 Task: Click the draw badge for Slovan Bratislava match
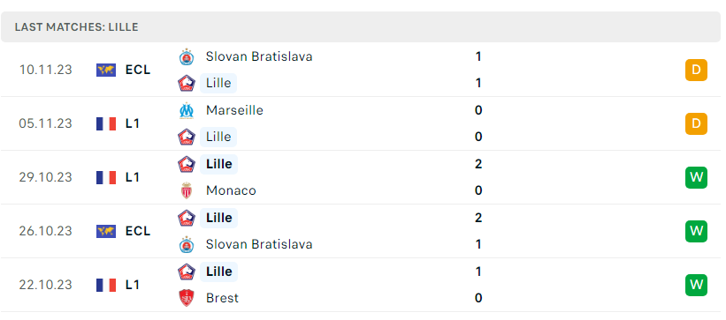point(696,71)
